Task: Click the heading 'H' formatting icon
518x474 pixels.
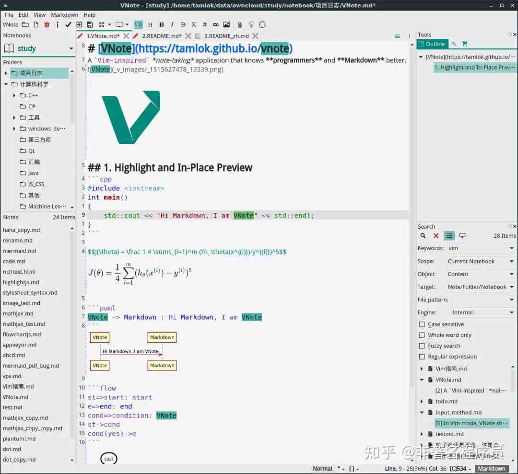Action: 150,24
